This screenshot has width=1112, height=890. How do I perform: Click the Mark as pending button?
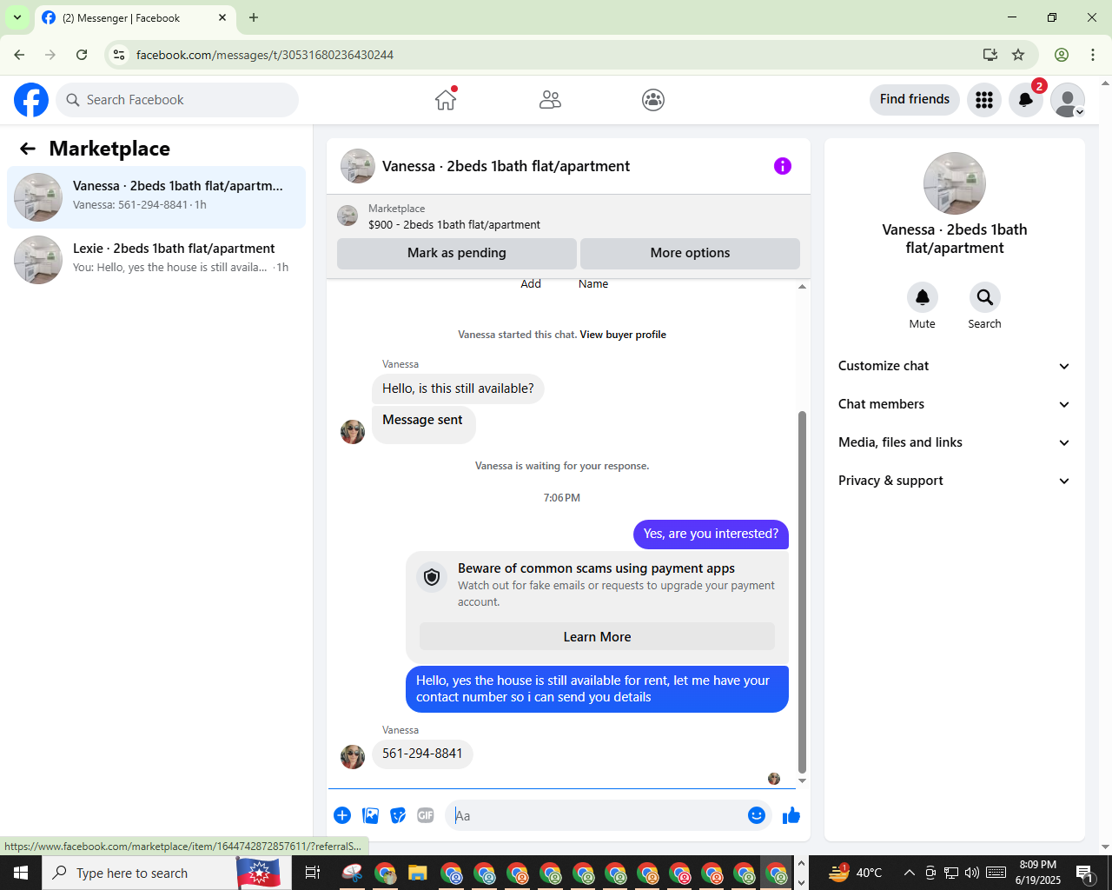(x=457, y=253)
